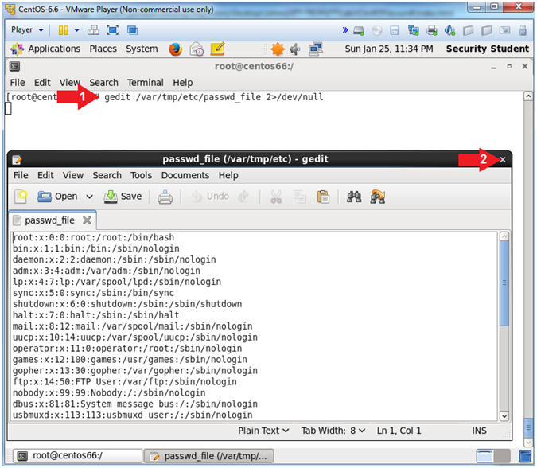
Task: Open gedit View menu
Action: (73, 175)
